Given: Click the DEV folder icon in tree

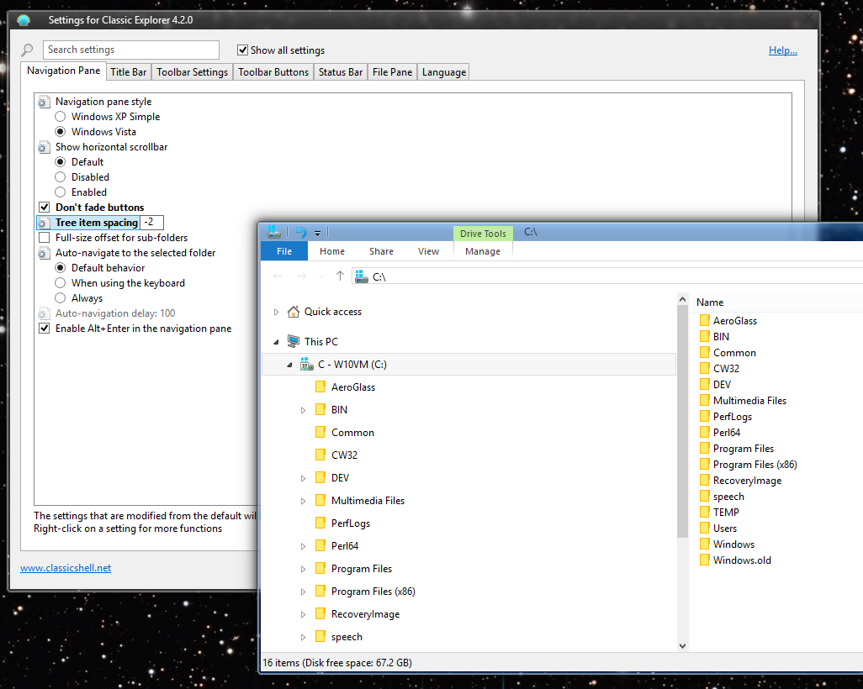Looking at the screenshot, I should (320, 478).
